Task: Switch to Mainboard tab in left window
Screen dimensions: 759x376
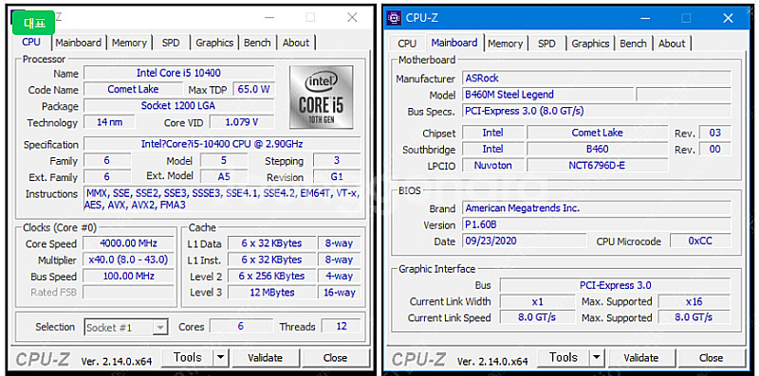Action: [x=79, y=43]
